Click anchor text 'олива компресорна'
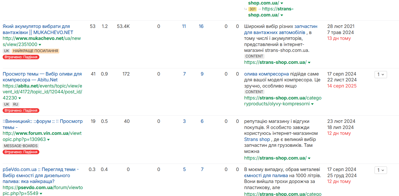Viewport: 399px width, 196px height. [266, 74]
